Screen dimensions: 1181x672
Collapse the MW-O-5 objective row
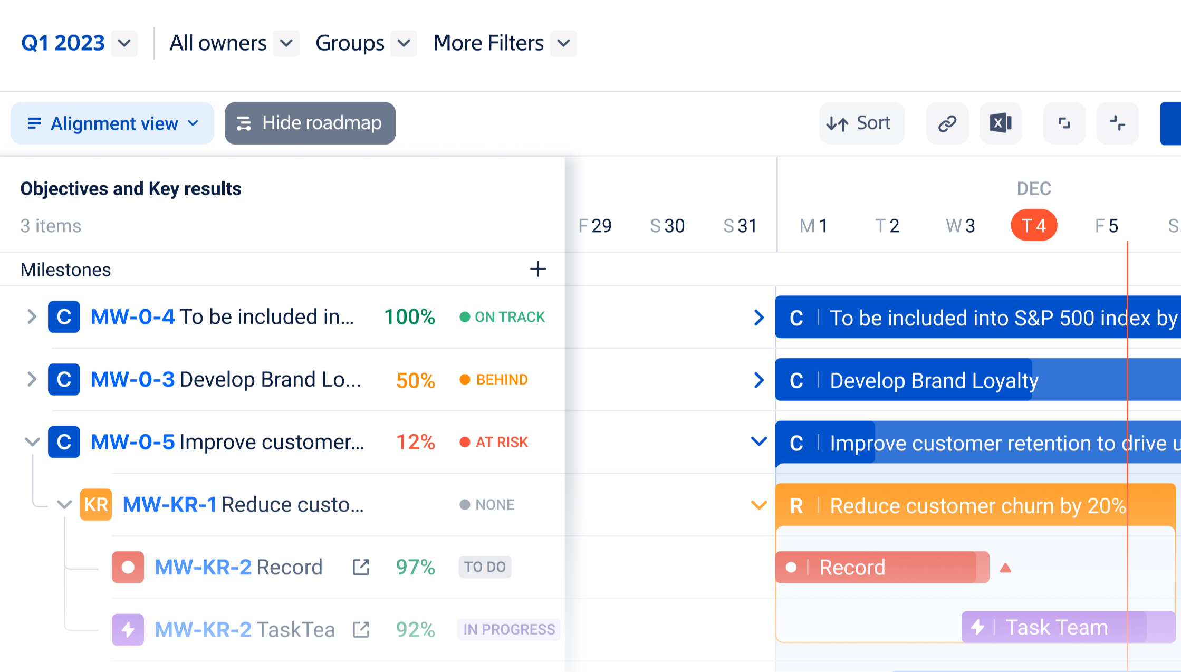(32, 441)
